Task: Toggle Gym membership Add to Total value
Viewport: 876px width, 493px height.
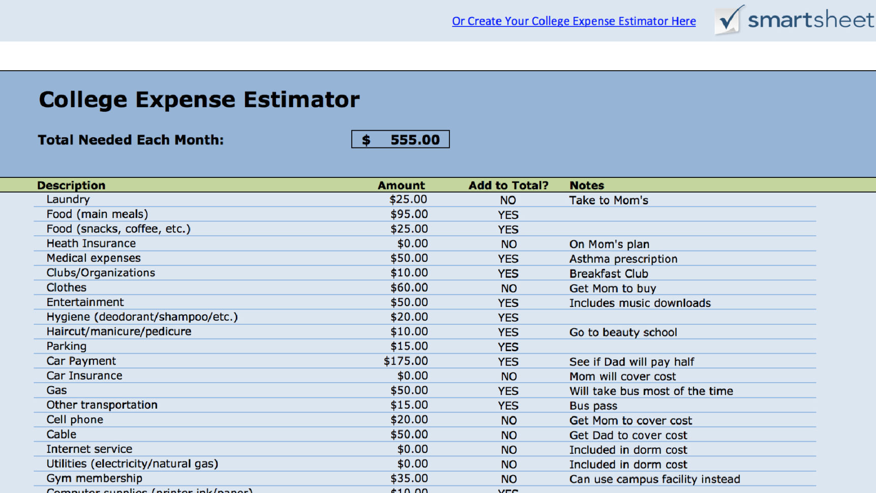Action: point(507,479)
